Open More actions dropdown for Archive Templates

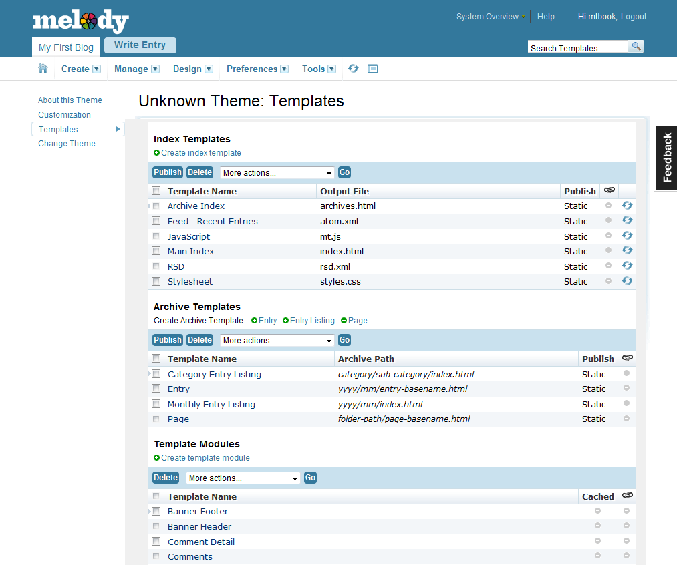tap(277, 341)
